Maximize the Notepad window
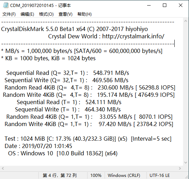This screenshot has height=179, width=189. click(165, 5)
